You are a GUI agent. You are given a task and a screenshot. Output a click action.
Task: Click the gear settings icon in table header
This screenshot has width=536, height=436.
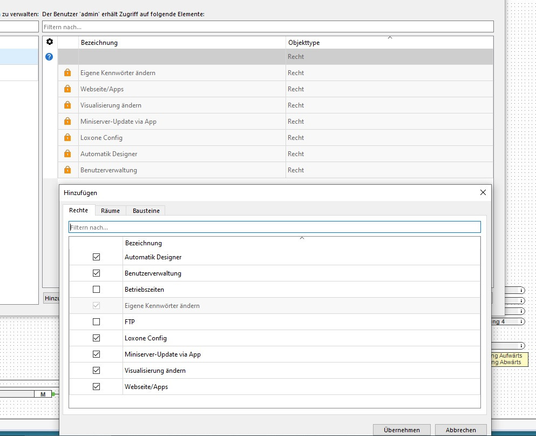coord(50,42)
